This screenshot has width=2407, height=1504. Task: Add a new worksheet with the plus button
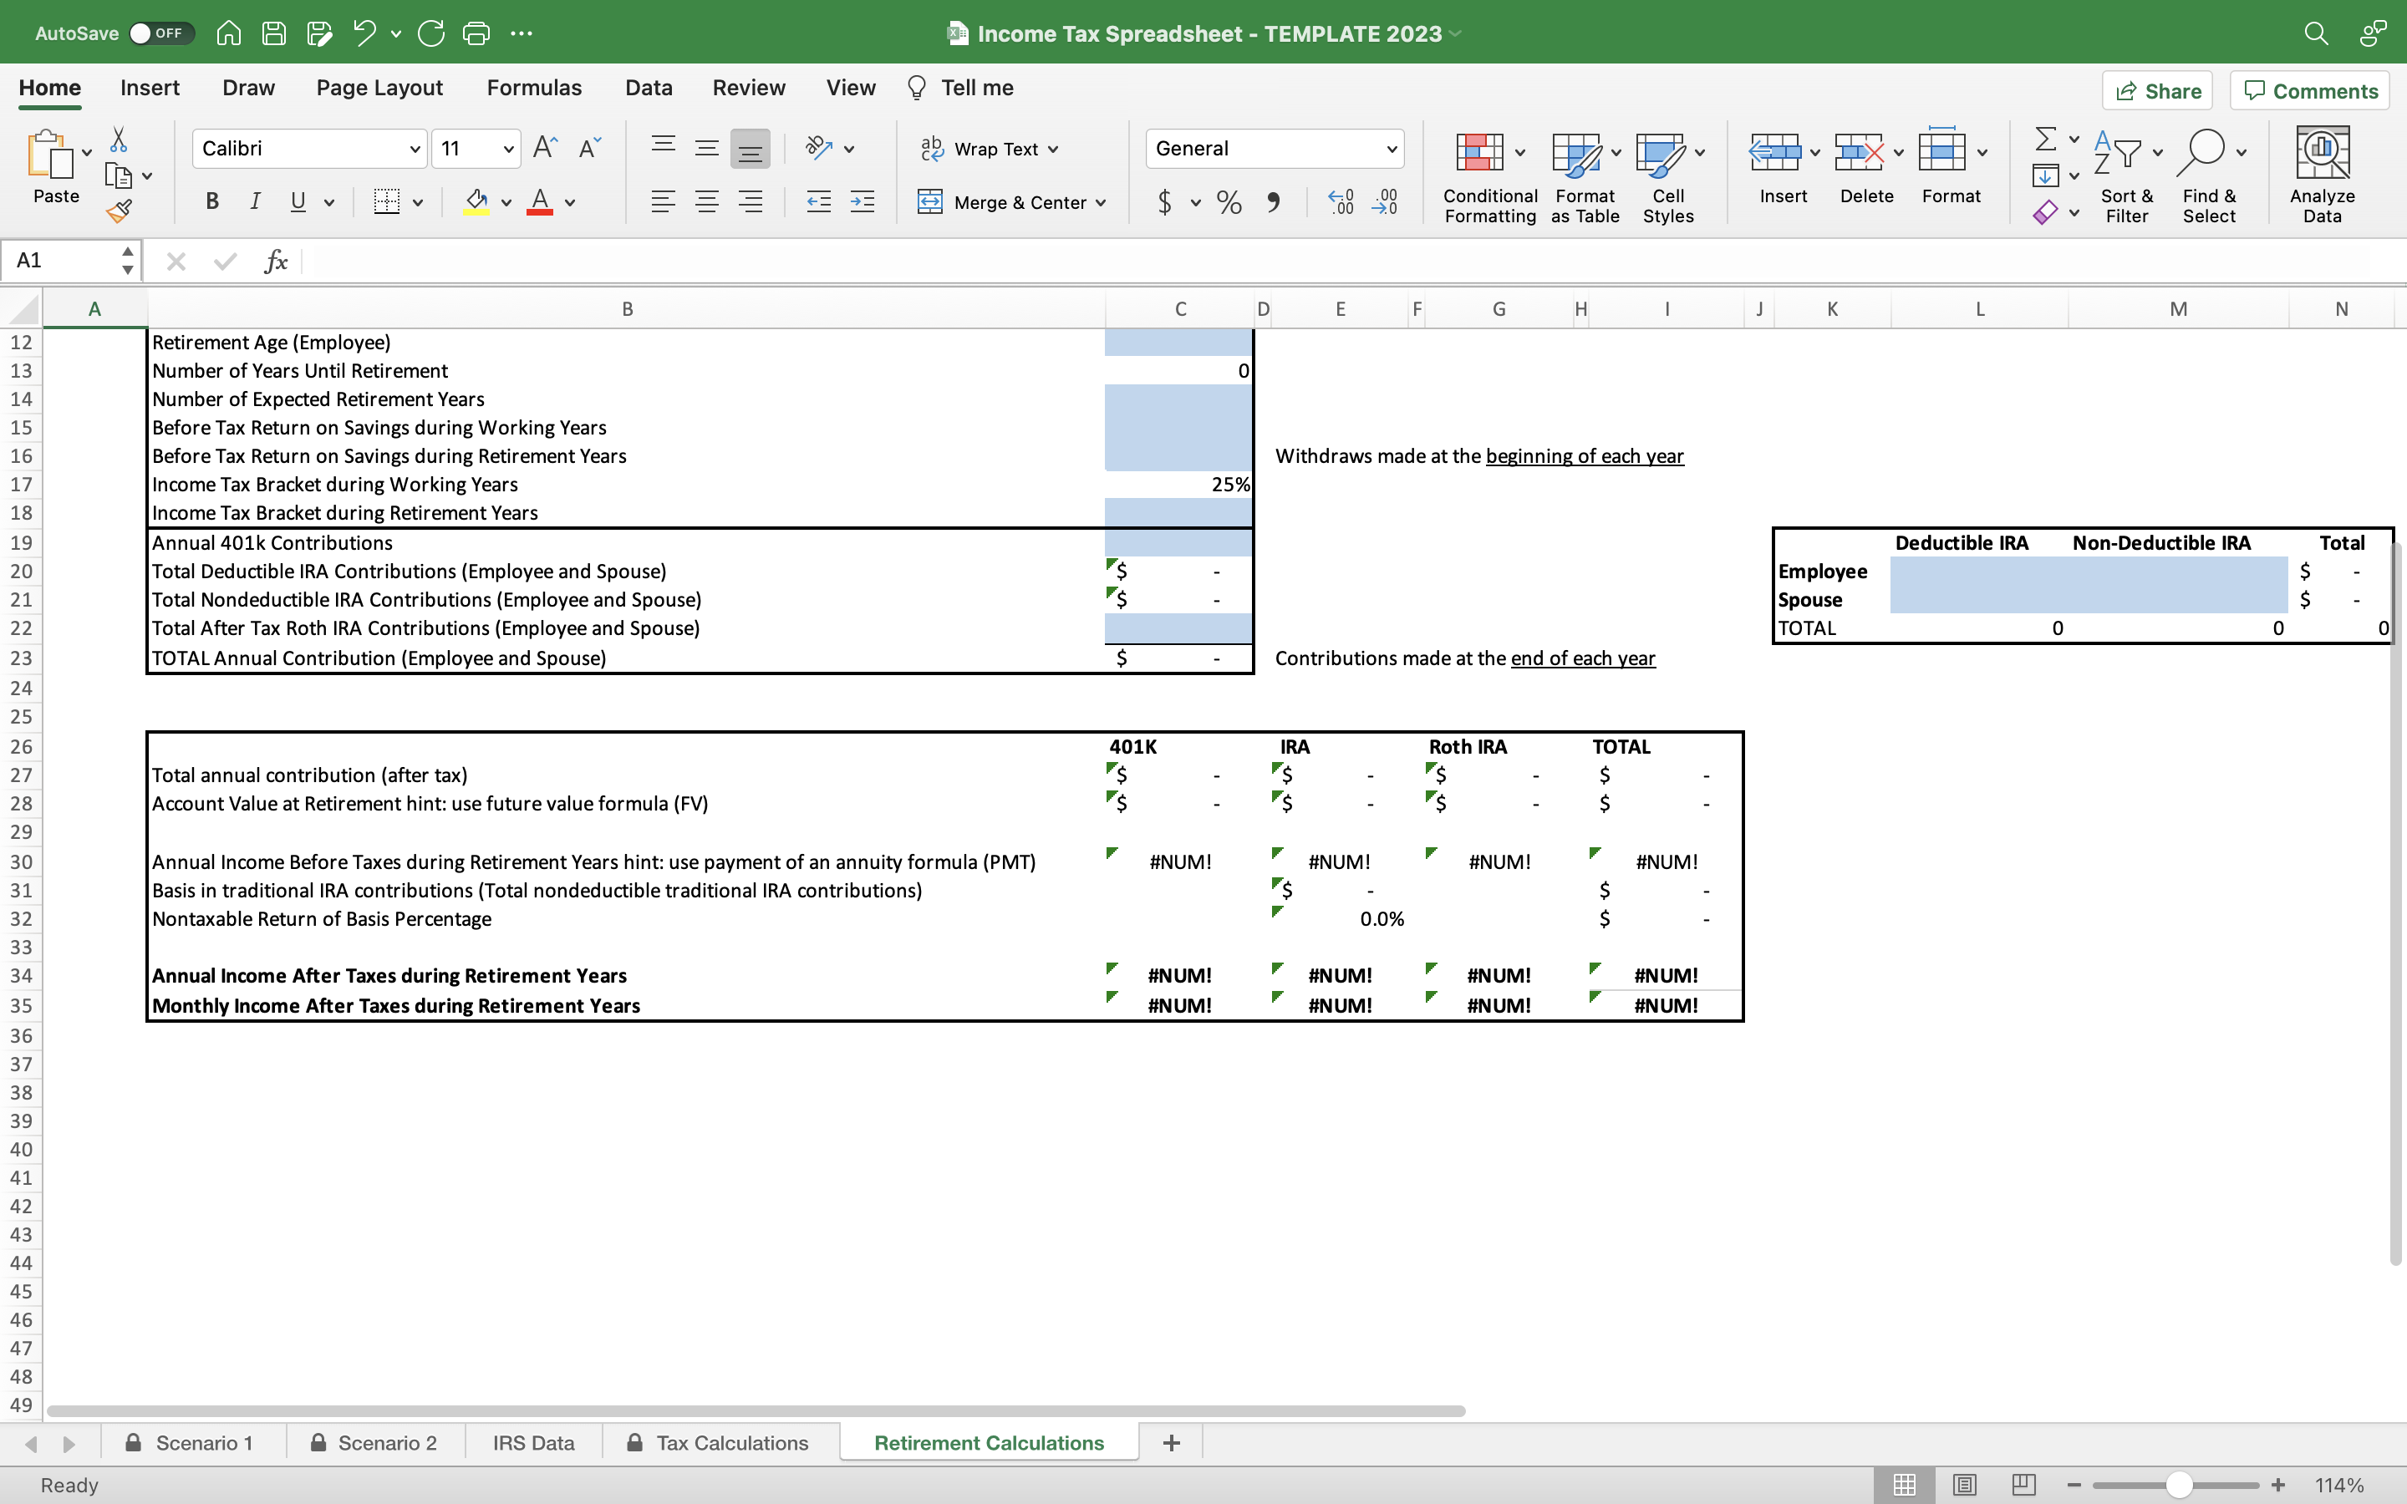(1171, 1441)
